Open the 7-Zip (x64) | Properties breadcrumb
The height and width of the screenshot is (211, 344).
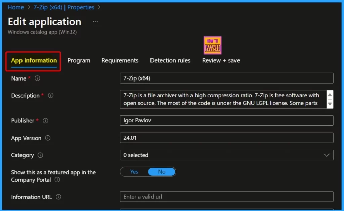[x=64, y=7]
